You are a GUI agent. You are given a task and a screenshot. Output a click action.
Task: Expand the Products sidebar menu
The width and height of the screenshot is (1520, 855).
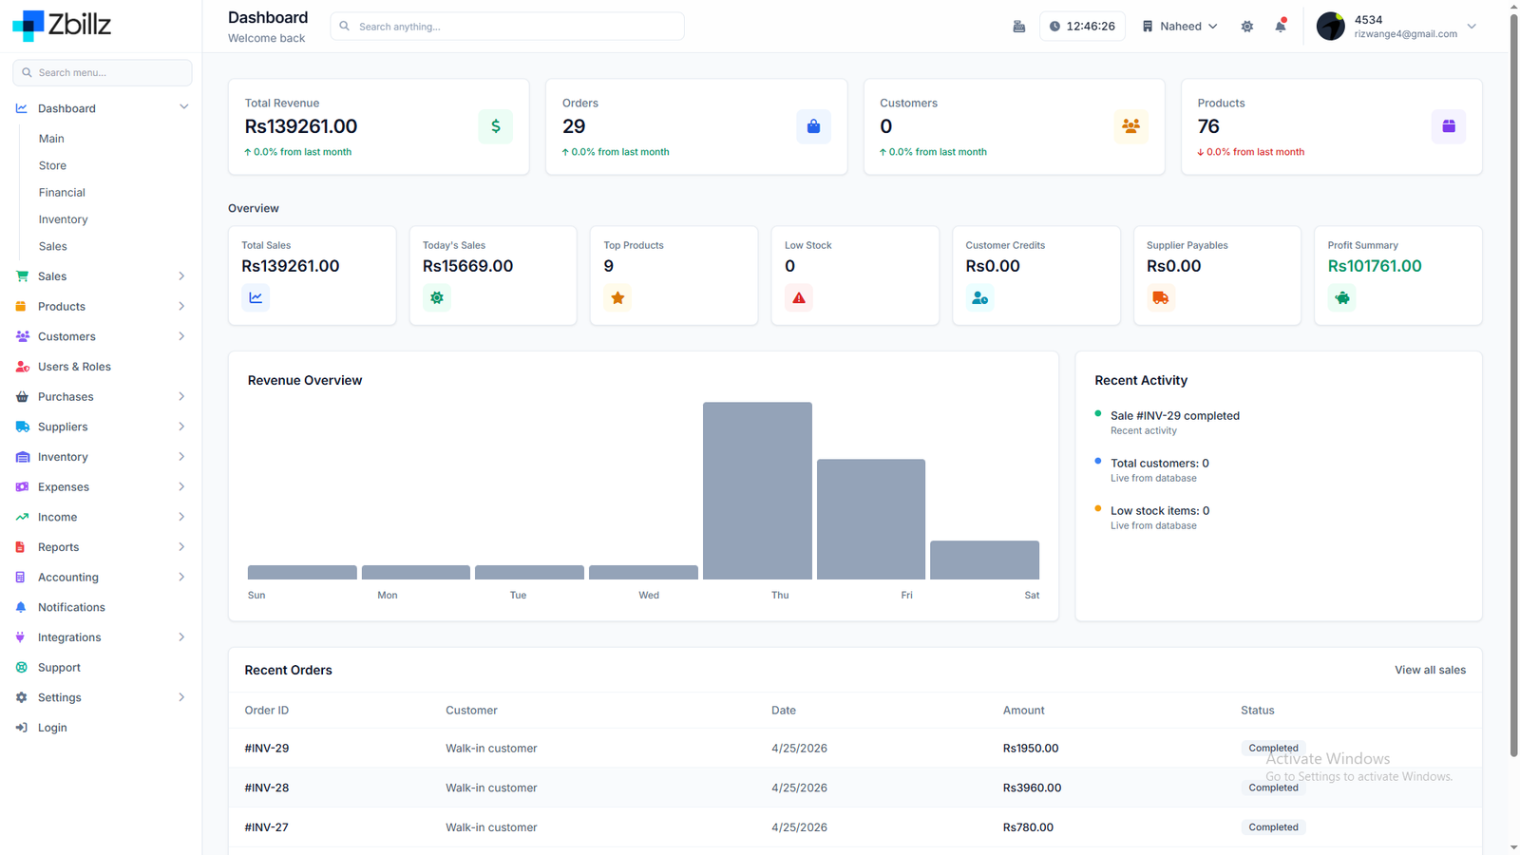point(102,306)
